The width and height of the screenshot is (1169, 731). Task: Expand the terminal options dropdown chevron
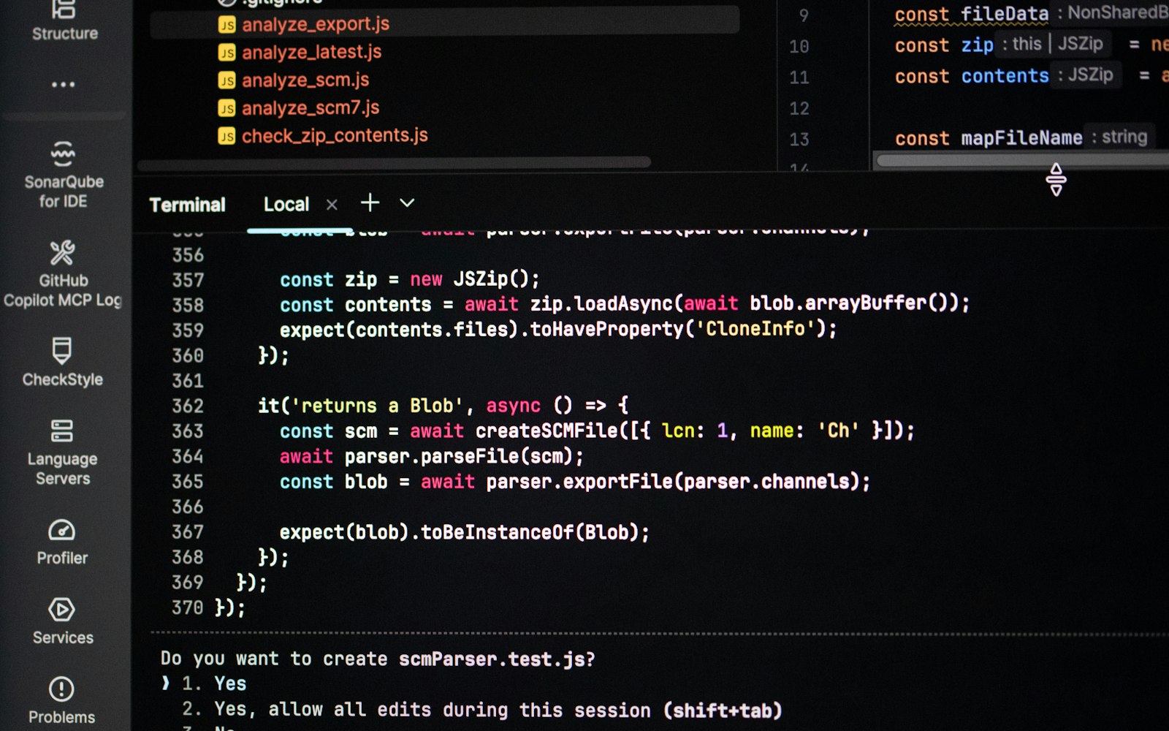click(x=407, y=203)
